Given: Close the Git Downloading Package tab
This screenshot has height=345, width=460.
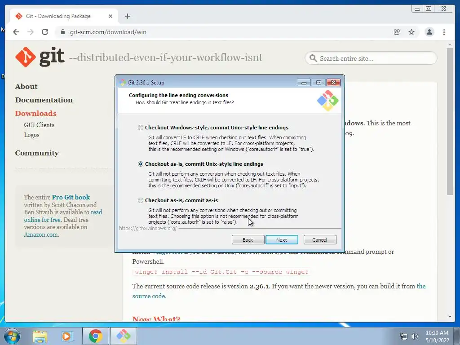Looking at the screenshot, I should coord(111,16).
